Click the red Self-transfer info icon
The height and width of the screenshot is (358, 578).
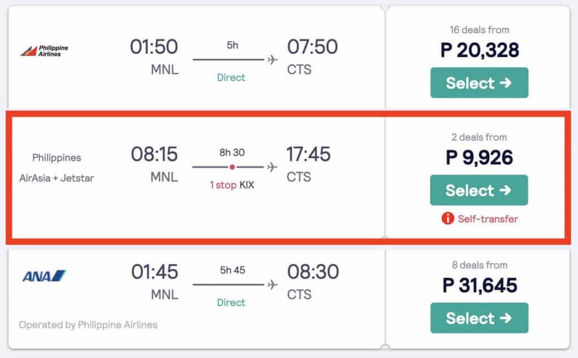click(448, 219)
